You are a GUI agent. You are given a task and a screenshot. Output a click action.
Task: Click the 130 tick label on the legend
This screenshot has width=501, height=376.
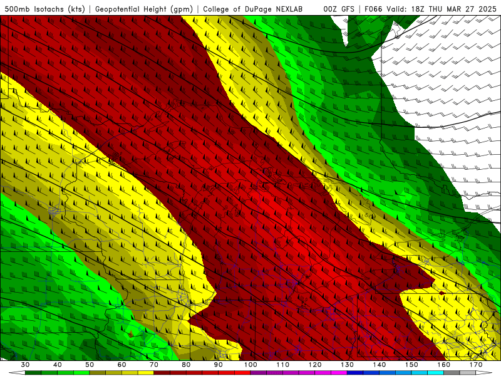tap(347, 365)
